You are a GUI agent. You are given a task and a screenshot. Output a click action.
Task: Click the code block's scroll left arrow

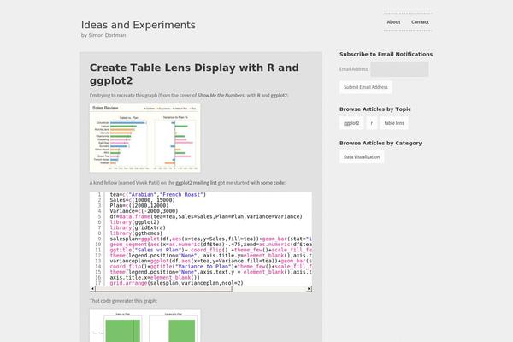(x=92, y=289)
